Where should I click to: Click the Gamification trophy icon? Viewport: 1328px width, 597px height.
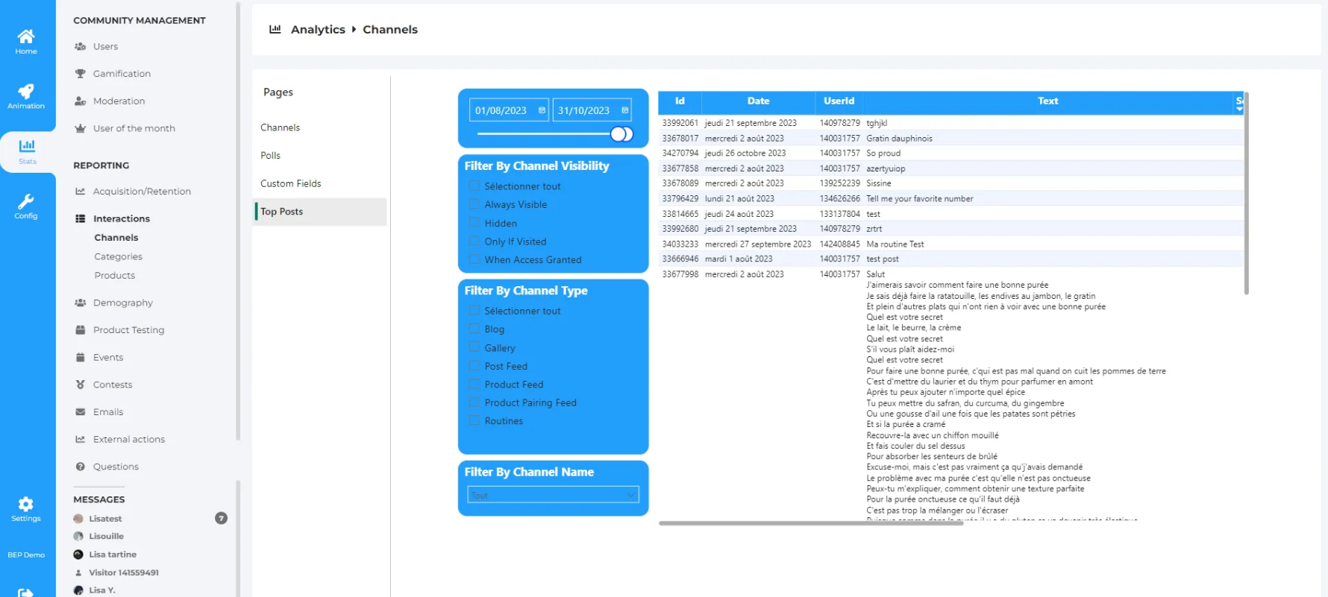click(81, 74)
